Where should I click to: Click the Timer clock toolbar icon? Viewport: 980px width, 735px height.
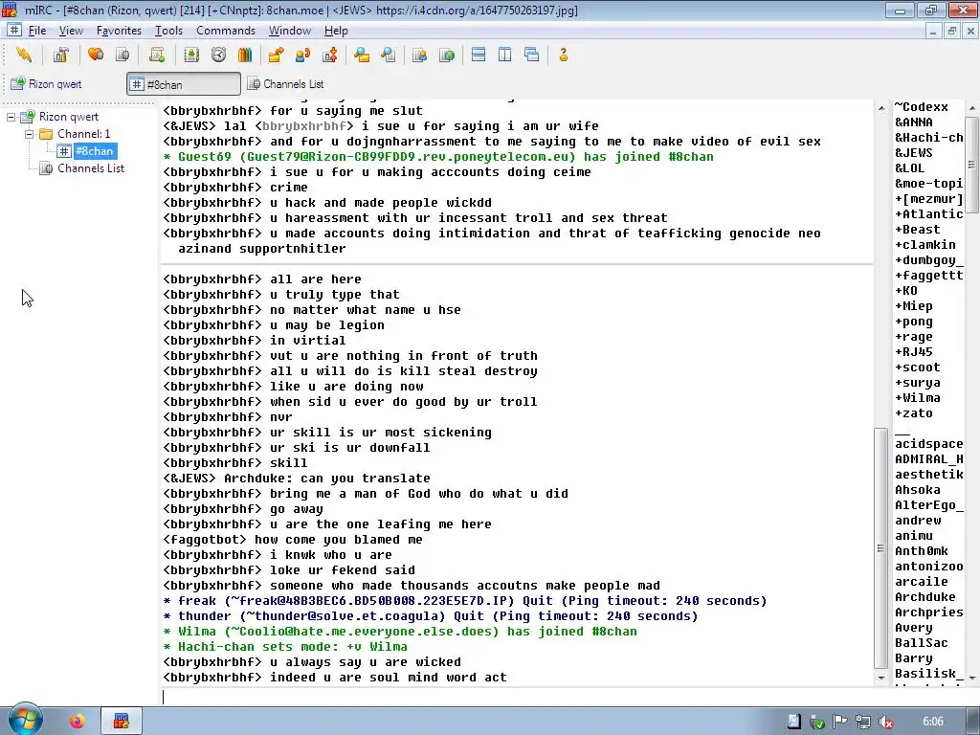tap(218, 55)
